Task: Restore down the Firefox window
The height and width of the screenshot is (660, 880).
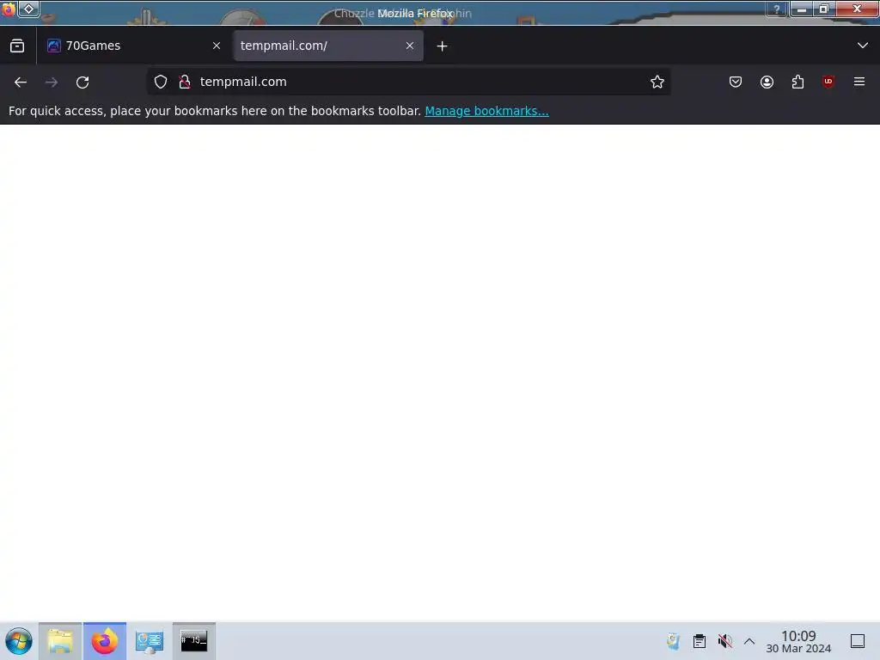Action: point(824,9)
